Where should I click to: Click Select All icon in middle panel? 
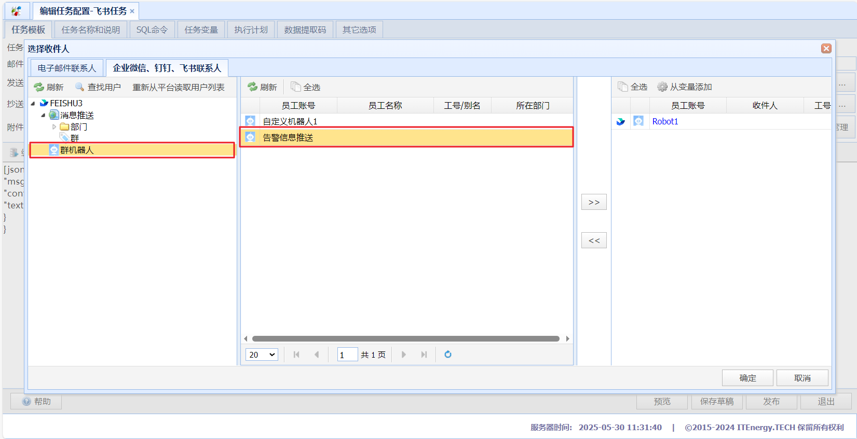click(296, 87)
